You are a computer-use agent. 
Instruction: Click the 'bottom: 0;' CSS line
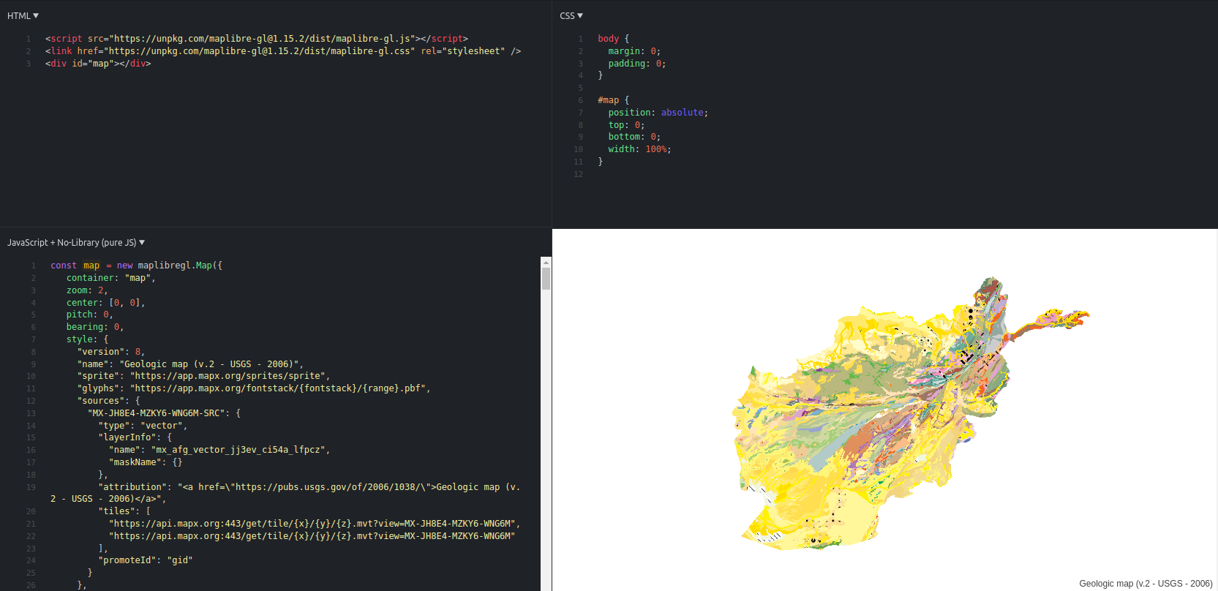[x=634, y=137]
